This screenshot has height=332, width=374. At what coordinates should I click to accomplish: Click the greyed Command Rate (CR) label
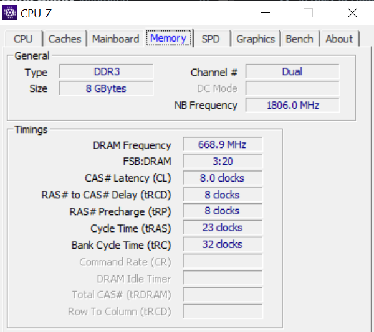click(125, 262)
